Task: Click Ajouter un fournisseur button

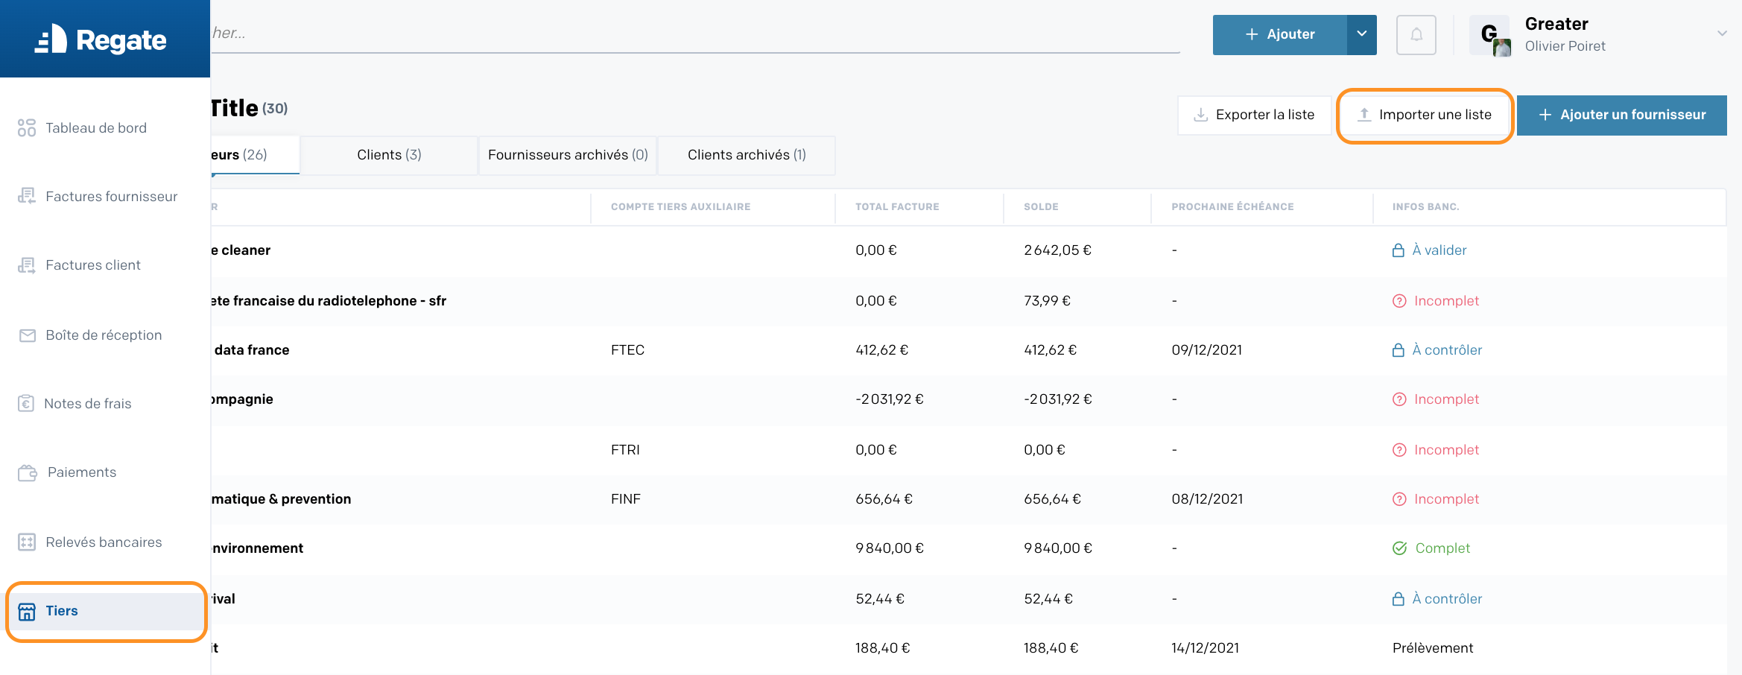Action: [x=1622, y=115]
